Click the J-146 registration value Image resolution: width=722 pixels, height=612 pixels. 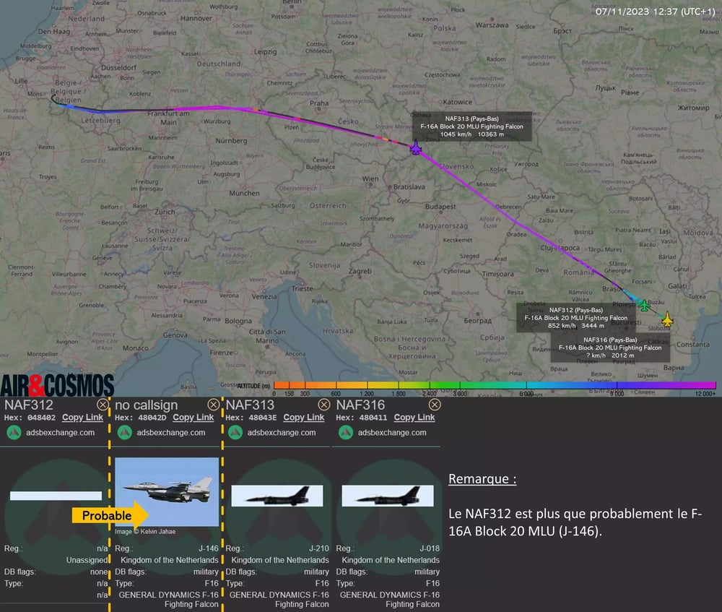pyautogui.click(x=209, y=548)
